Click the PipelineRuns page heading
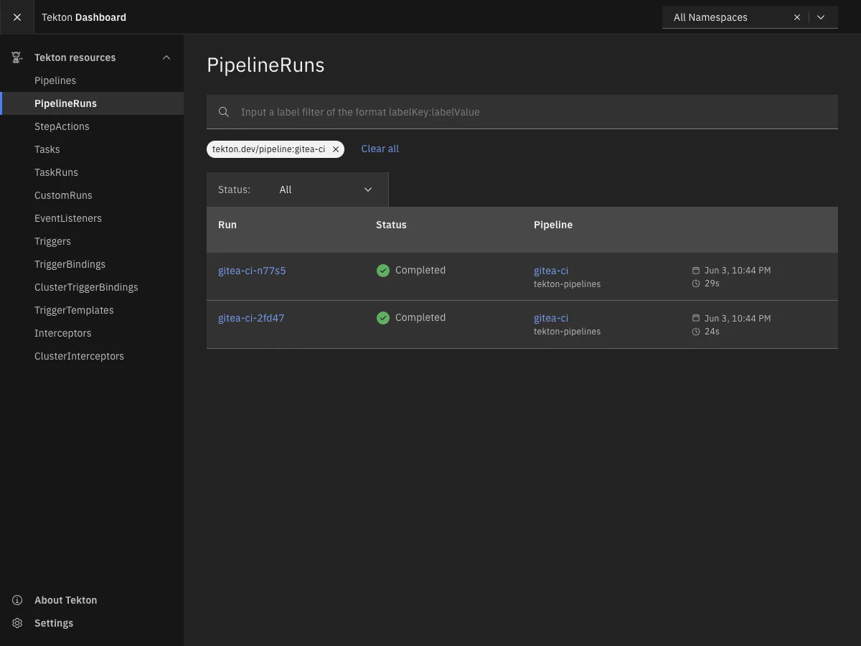Viewport: 861px width, 646px height. point(265,65)
